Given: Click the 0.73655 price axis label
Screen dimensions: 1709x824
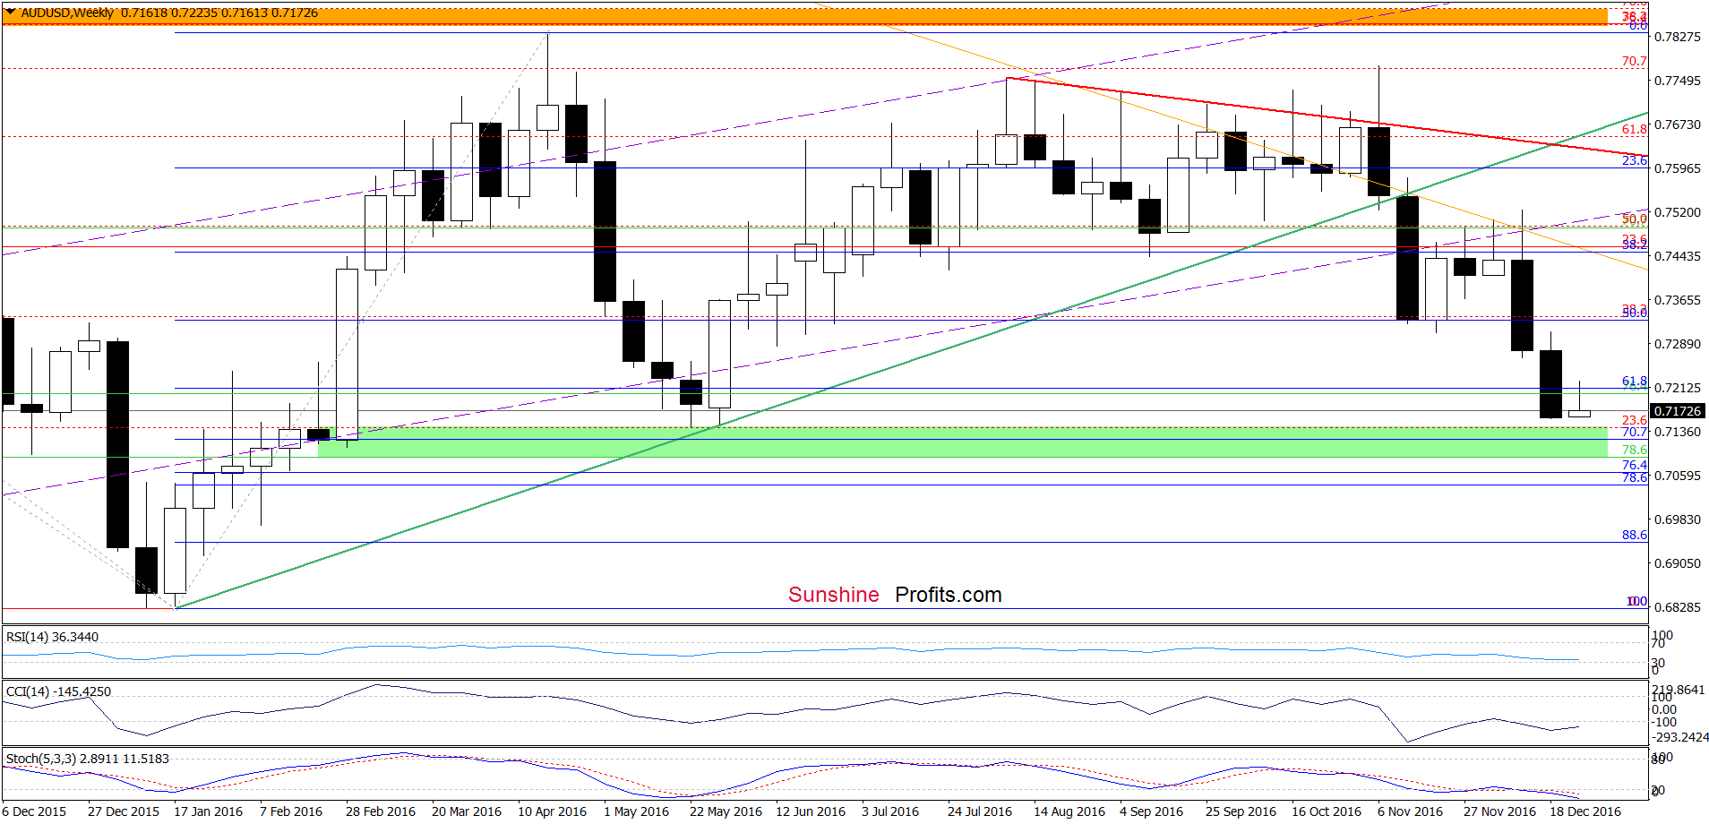Looking at the screenshot, I should click(1677, 300).
